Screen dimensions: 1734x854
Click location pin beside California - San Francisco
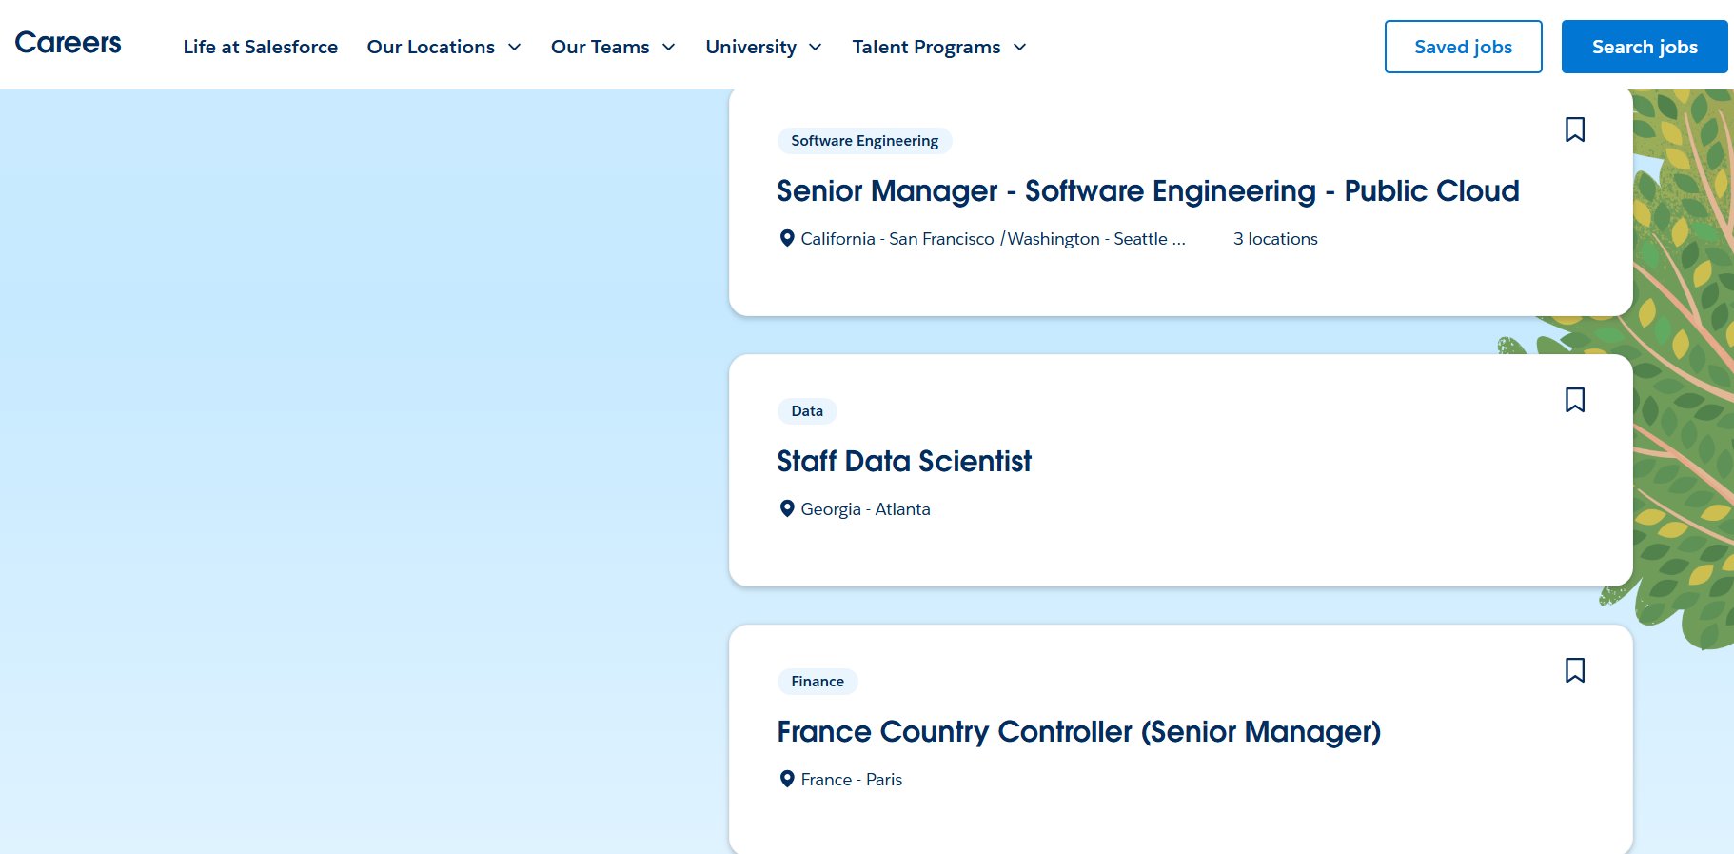[787, 239]
